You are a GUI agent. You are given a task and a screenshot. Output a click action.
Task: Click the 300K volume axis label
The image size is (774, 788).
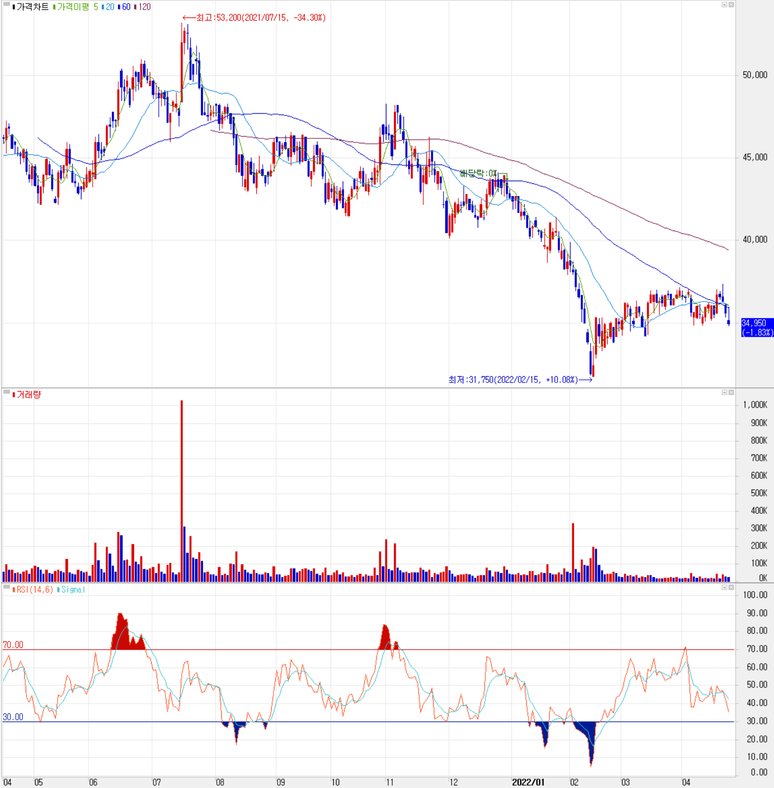click(x=759, y=528)
